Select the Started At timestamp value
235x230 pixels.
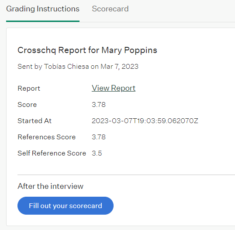(145, 121)
